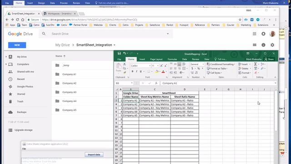291x164 pixels.
Task: Expand Conditional Formatting menu in Excel
Action: [221, 64]
